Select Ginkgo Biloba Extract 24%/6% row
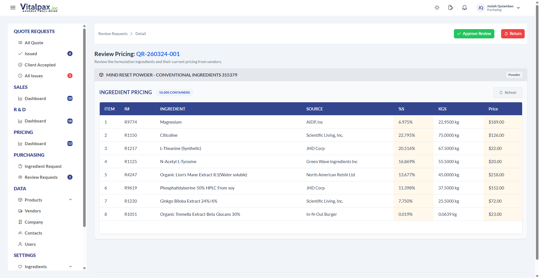 (x=311, y=201)
